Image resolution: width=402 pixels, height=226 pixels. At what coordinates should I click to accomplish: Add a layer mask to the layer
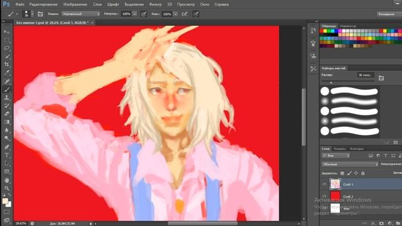click(381, 223)
